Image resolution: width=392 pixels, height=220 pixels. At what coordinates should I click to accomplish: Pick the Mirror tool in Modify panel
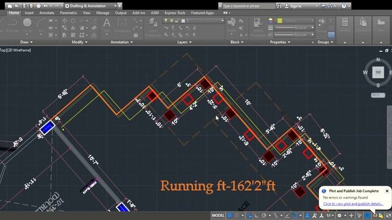tap(73, 28)
